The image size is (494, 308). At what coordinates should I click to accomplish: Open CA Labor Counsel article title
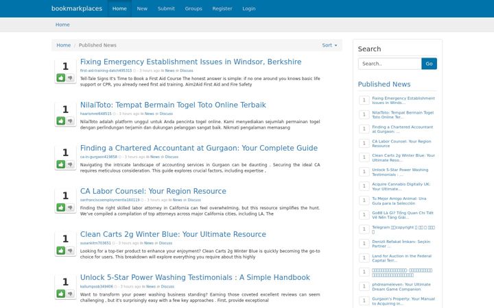point(153,191)
